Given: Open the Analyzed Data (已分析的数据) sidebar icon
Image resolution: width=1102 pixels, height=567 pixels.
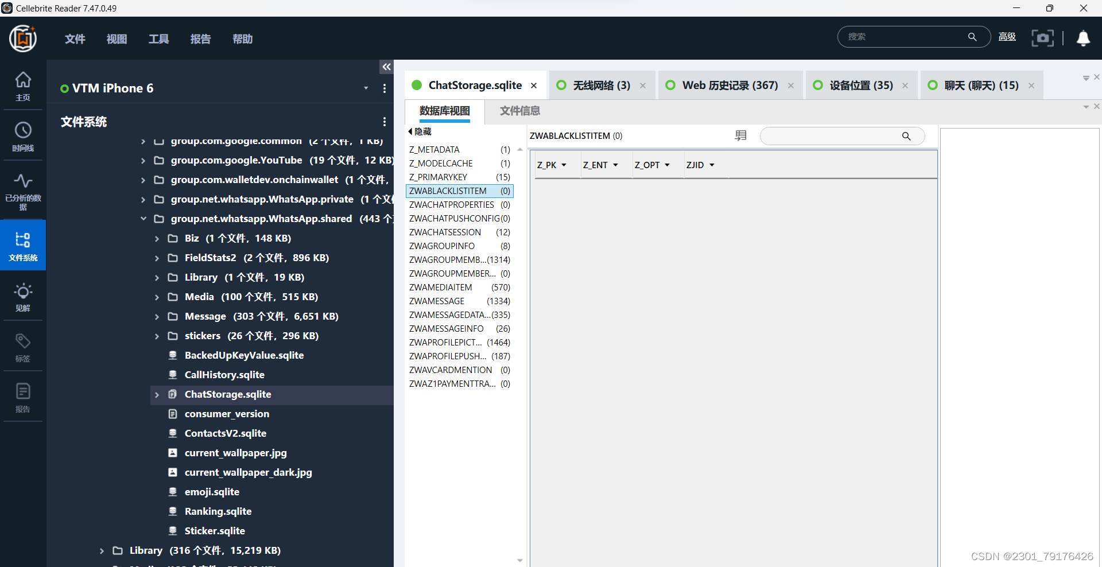Looking at the screenshot, I should pos(23,192).
